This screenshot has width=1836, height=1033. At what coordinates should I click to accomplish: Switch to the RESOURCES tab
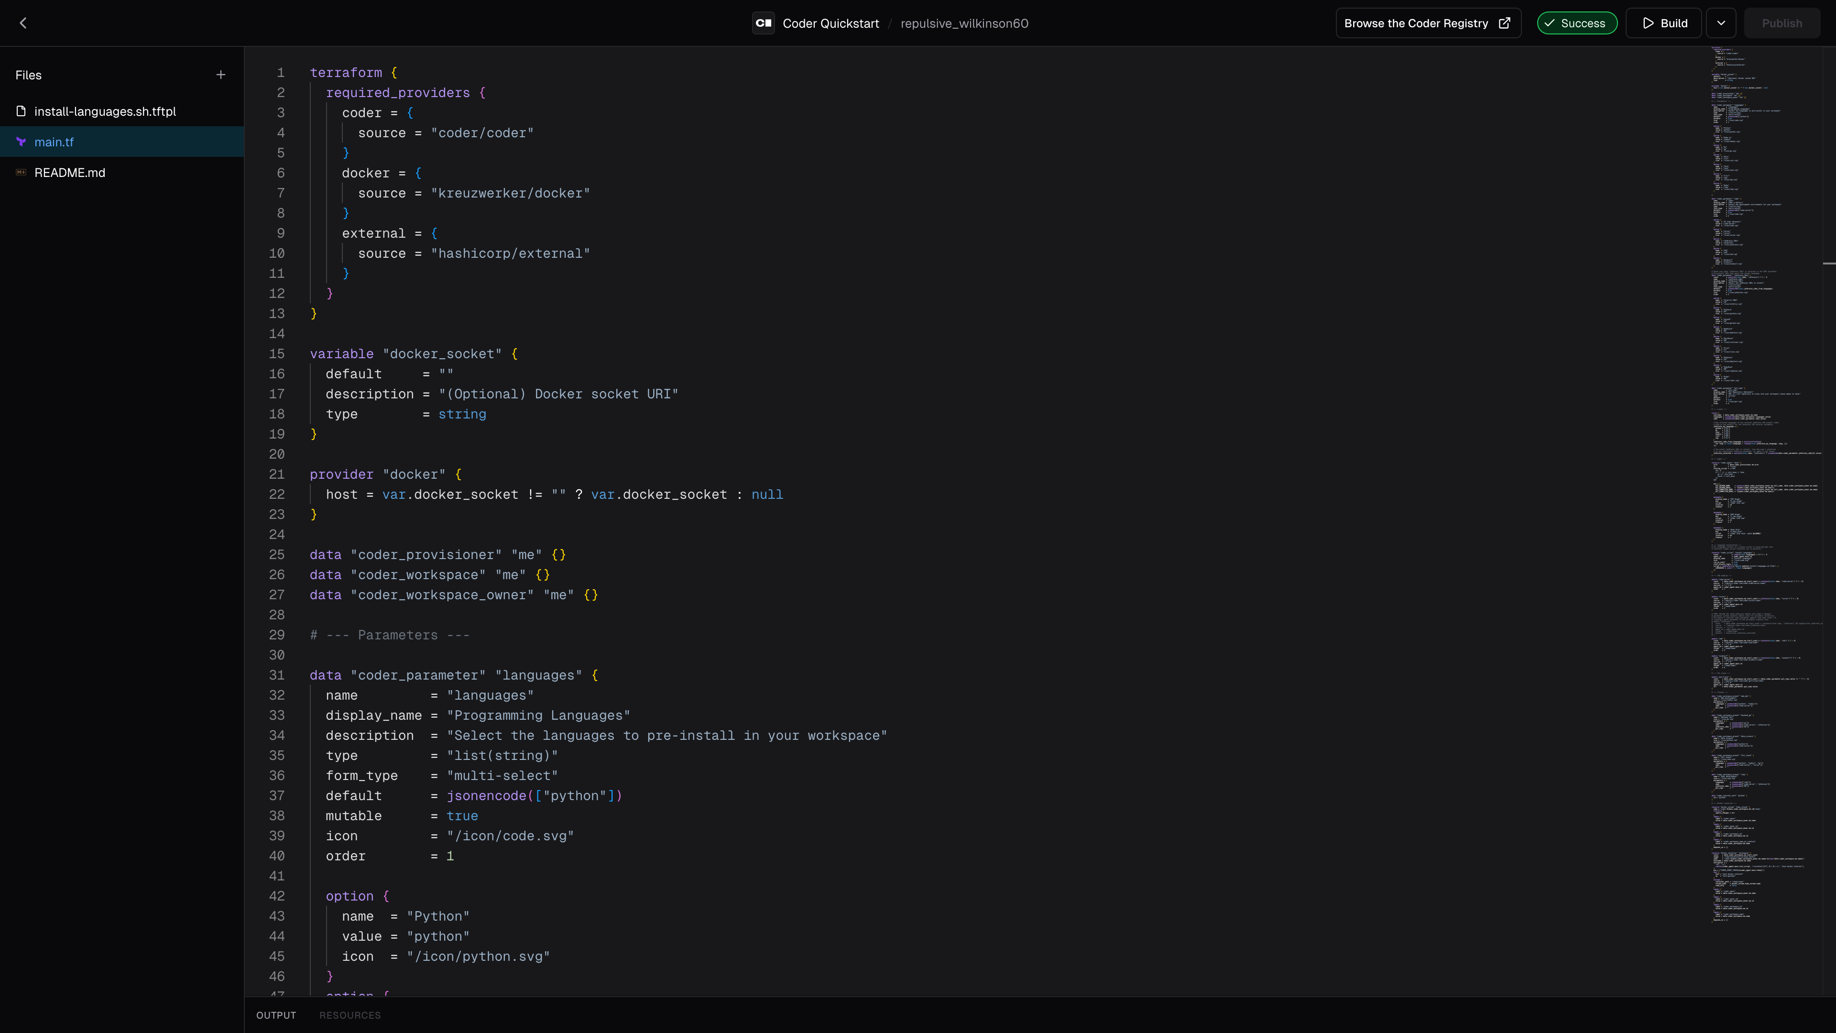point(350,1015)
